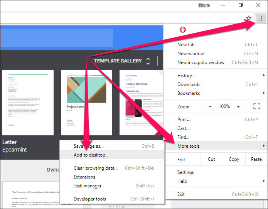
Task: Click the 100% zoom value
Action: (224, 106)
